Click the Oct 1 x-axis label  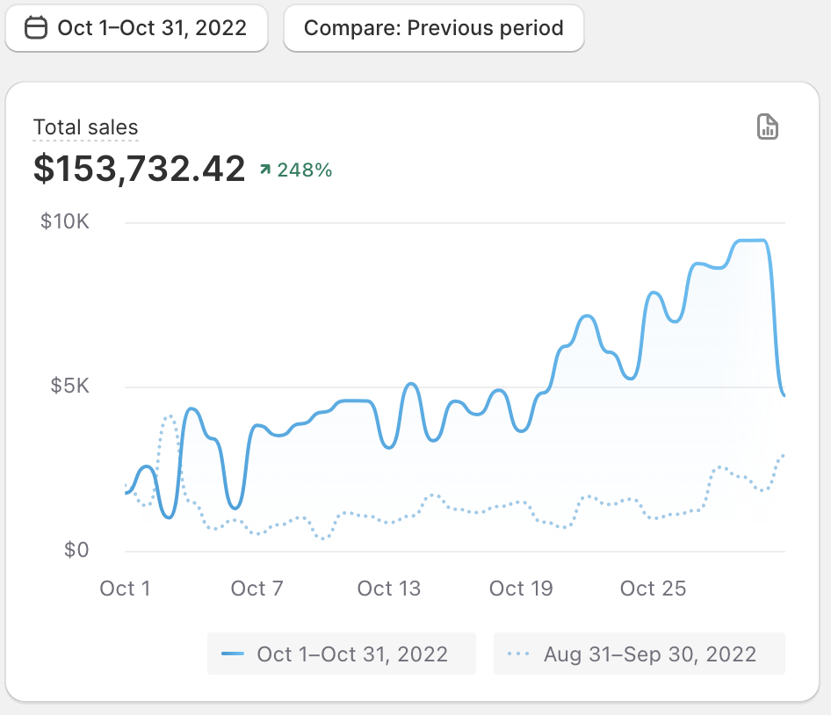pos(125,589)
